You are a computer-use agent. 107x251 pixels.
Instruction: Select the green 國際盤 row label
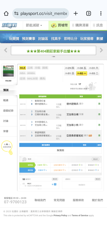click(27, 165)
